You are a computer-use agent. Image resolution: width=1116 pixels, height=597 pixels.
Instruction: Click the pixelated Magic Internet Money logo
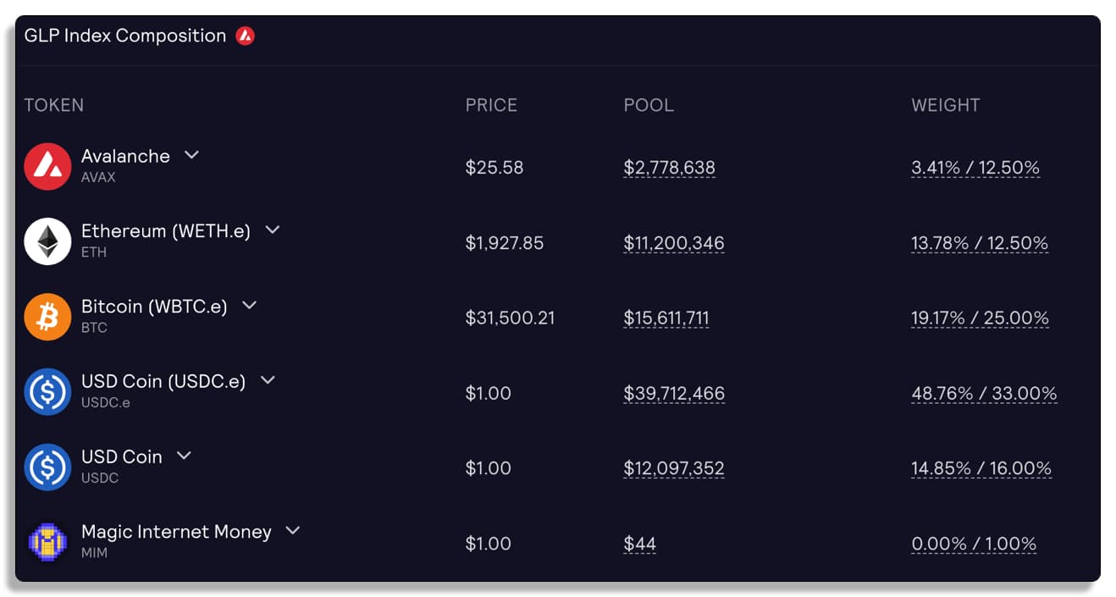tap(47, 543)
